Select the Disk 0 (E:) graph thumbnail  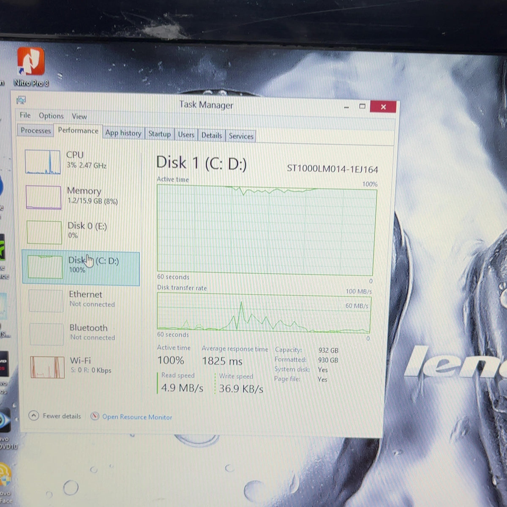point(44,232)
